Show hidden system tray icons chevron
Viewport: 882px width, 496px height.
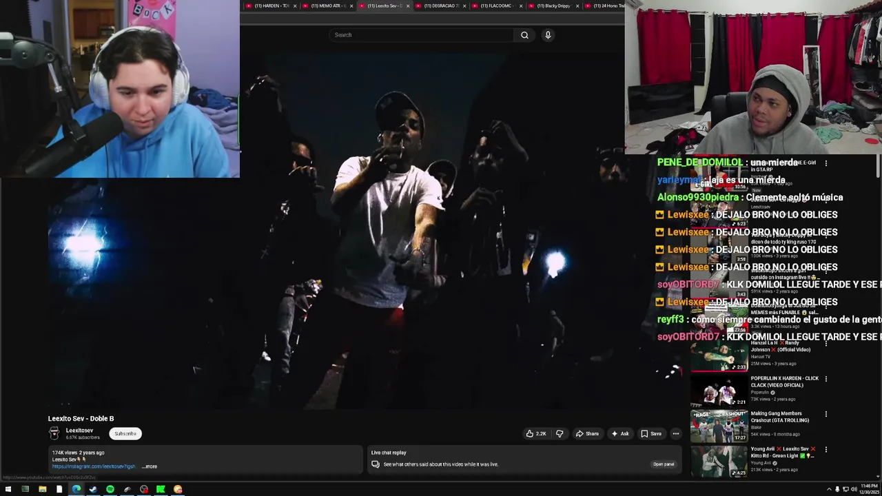click(829, 489)
